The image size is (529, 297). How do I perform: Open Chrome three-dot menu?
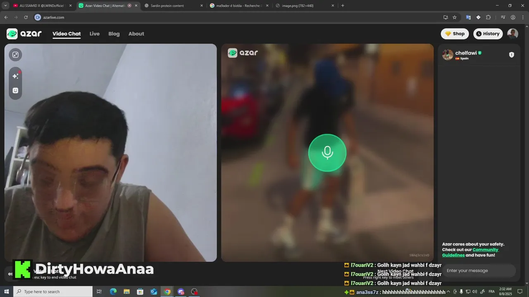pyautogui.click(x=523, y=17)
